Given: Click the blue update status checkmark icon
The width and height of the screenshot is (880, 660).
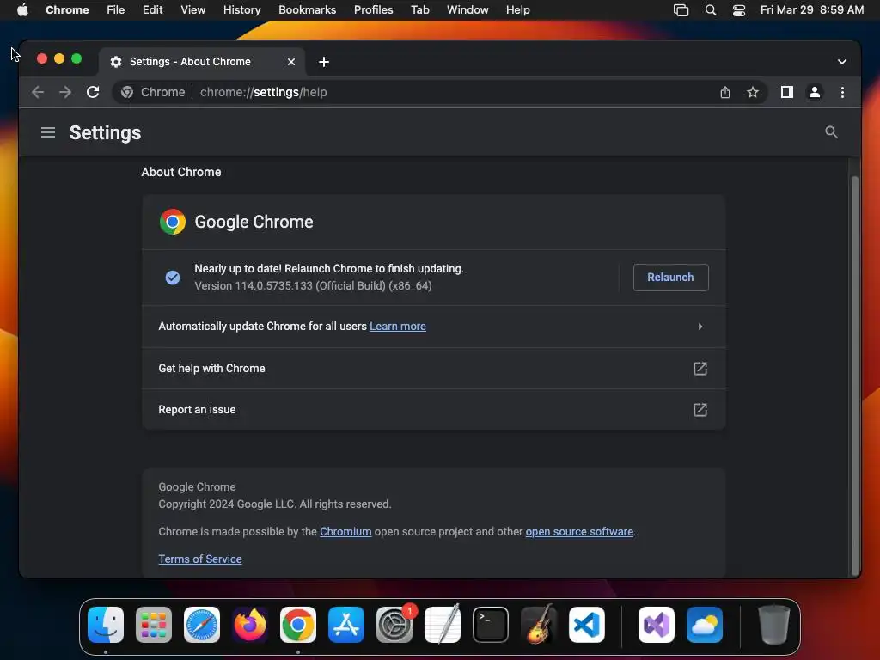Looking at the screenshot, I should click(x=172, y=278).
